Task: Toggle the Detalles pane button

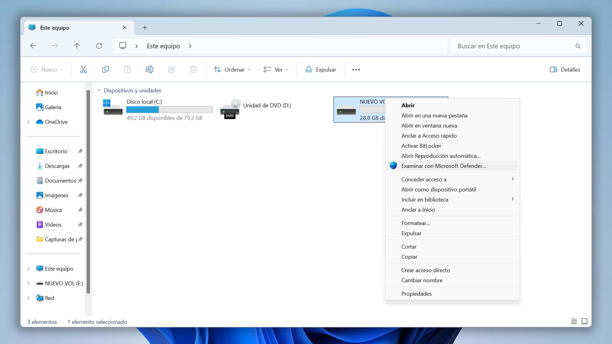Action: point(565,69)
